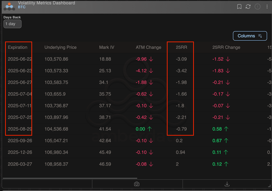Click Mark IV value 41.54
This screenshot has width=272, height=191.
pos(105,129)
